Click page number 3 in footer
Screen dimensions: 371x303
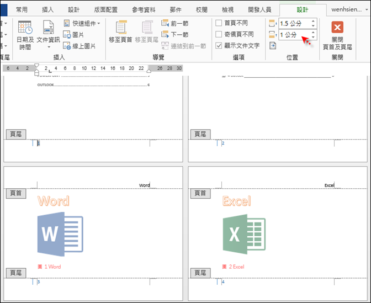pos(39,282)
